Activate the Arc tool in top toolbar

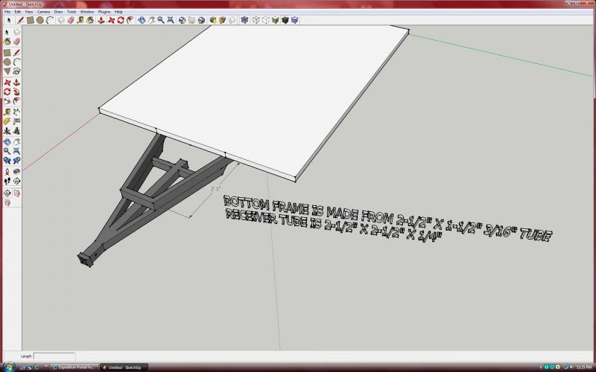coord(50,20)
